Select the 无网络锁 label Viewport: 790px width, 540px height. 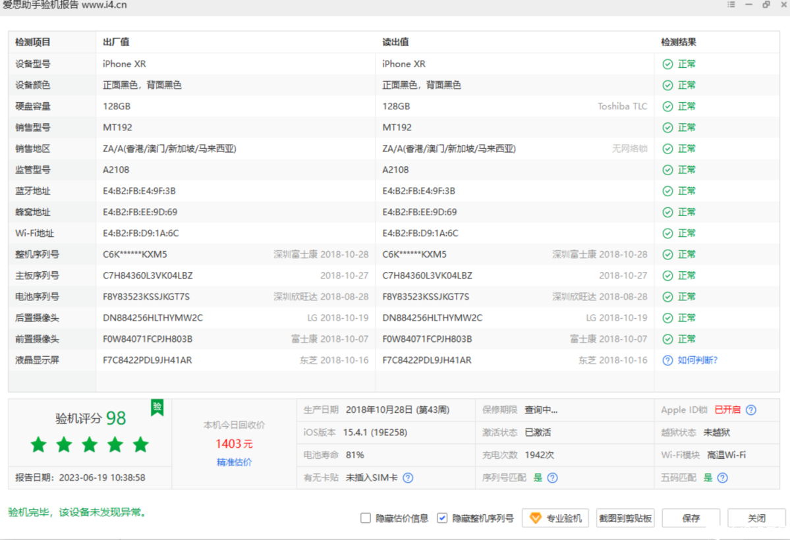coord(629,149)
